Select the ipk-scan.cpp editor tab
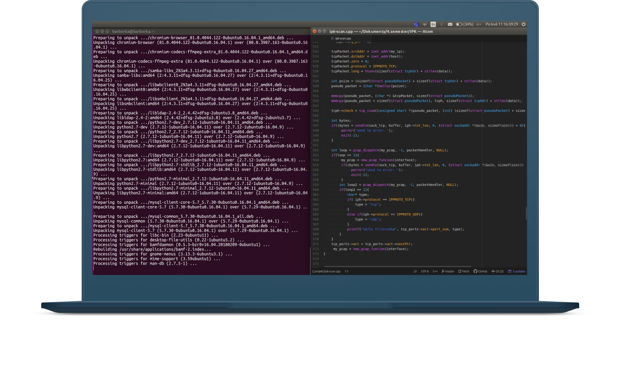Screen dimensions: 621x370 coord(343,38)
